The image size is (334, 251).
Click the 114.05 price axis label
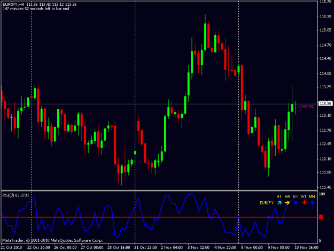pos(325,73)
